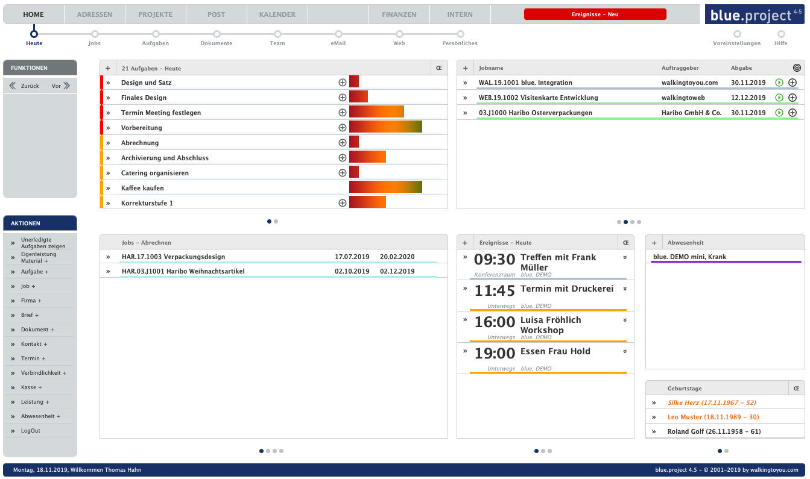
Task: Add new task with Aufgaben panel plus
Action: [107, 69]
